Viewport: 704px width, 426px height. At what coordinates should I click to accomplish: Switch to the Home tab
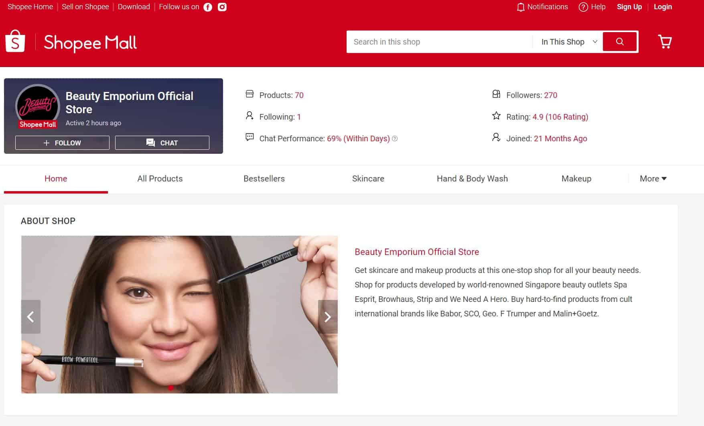[56, 179]
